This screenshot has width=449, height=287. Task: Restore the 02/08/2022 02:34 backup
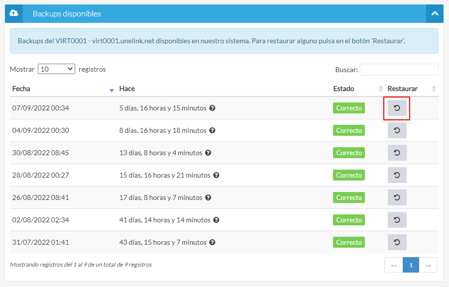397,220
